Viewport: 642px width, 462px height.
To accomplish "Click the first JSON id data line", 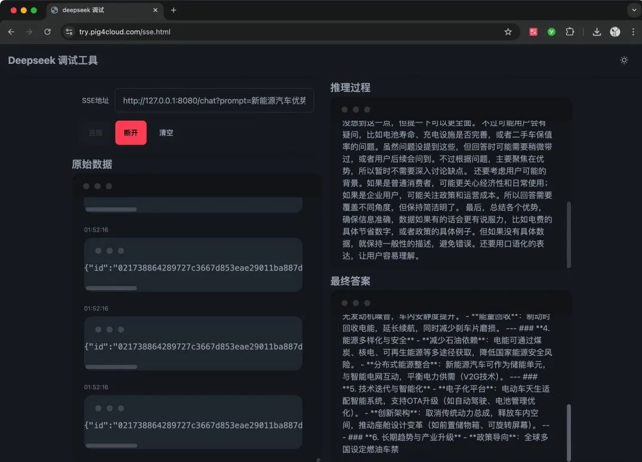I will click(193, 268).
